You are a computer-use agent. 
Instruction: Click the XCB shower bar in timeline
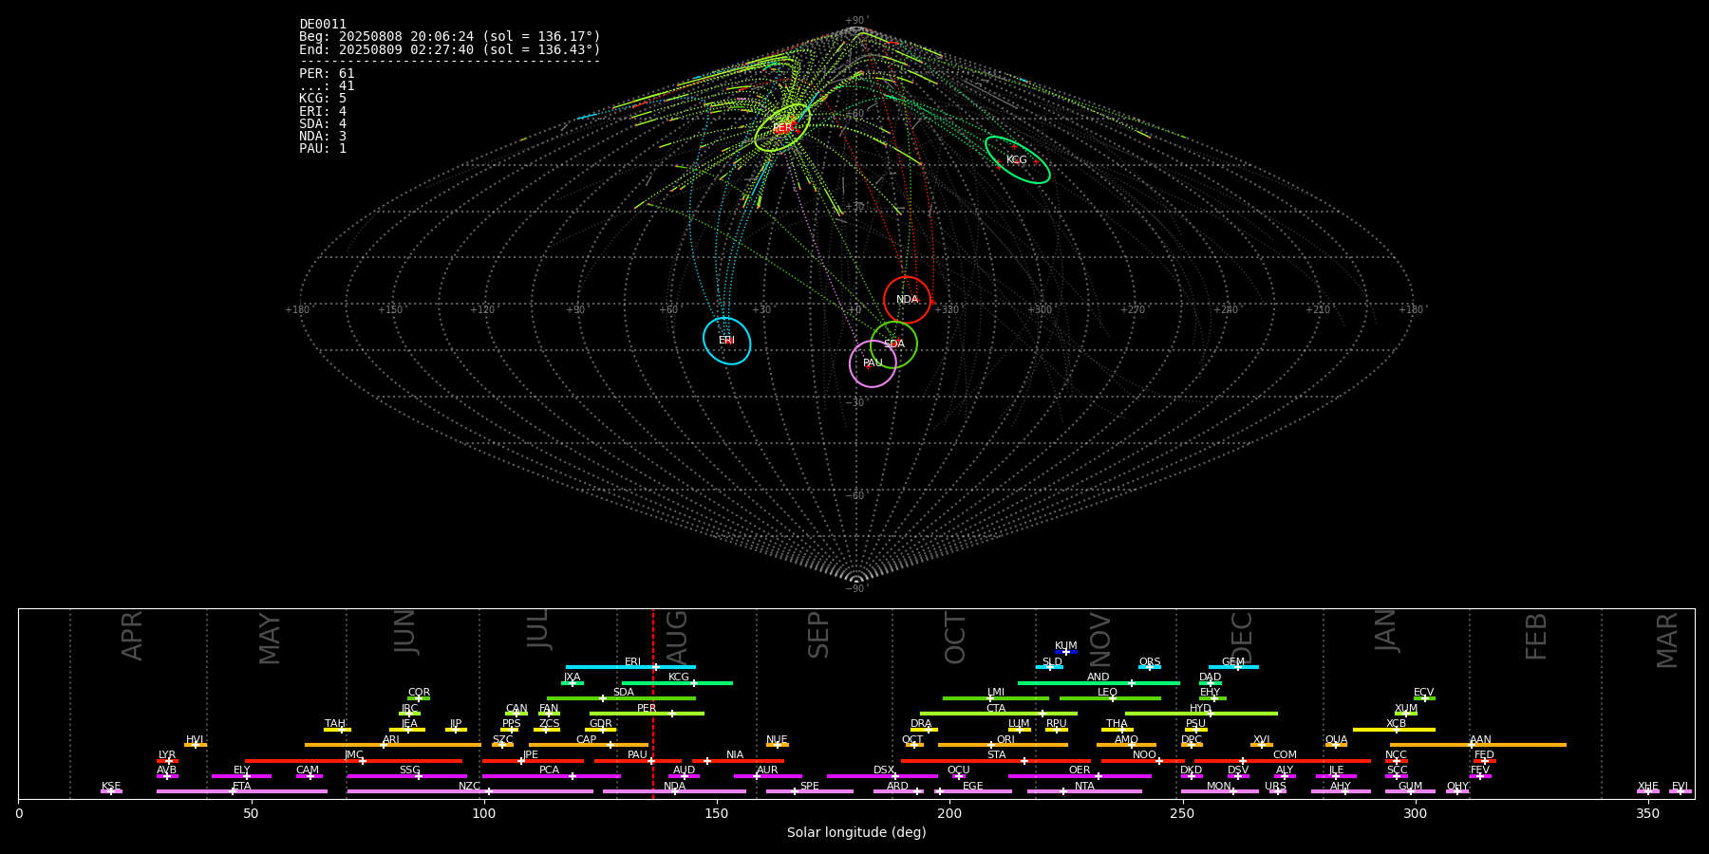[x=1394, y=730]
